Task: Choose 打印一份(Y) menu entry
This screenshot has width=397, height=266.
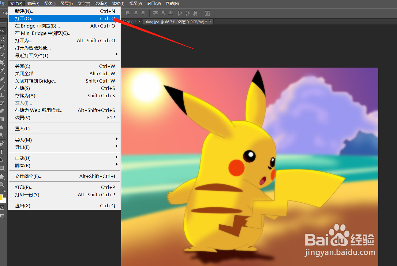Action: [x=65, y=194]
